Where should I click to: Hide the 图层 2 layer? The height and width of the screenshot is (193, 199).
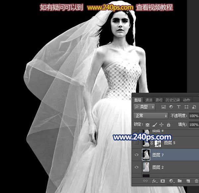[137, 167]
